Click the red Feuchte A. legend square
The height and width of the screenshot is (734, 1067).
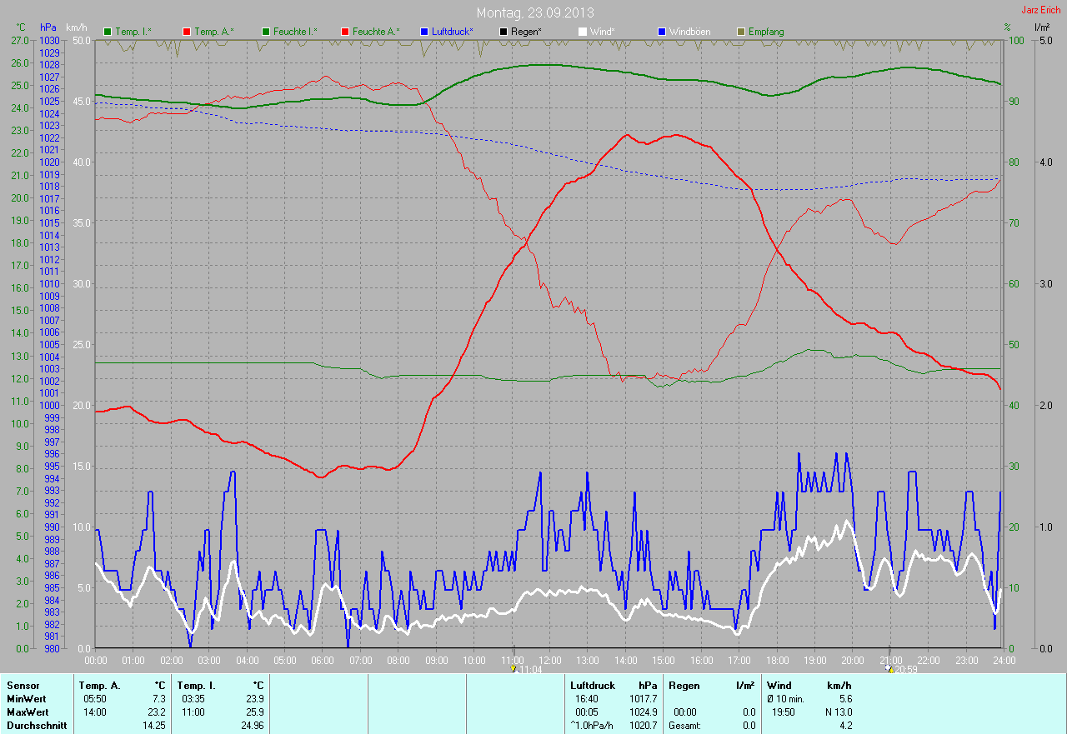click(345, 32)
